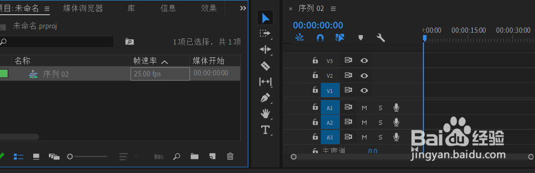
Task: Open the 序列 02 panel menu
Action: coord(333,9)
